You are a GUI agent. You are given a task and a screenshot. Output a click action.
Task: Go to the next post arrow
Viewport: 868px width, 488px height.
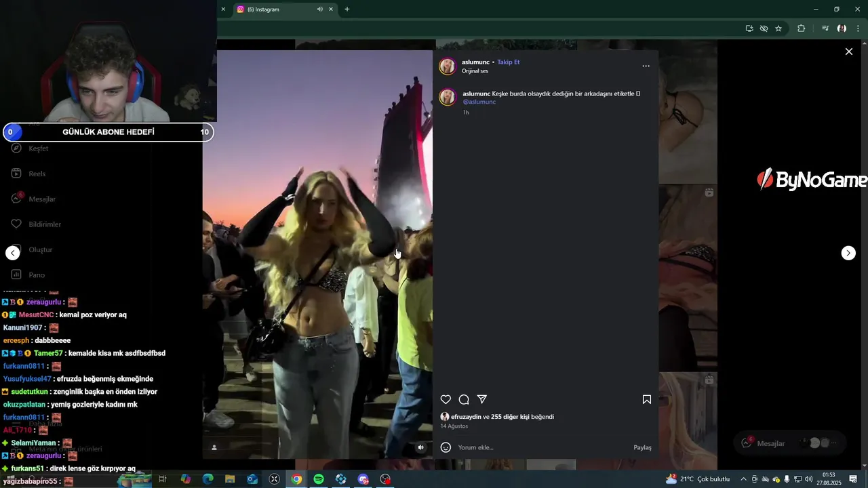(848, 253)
